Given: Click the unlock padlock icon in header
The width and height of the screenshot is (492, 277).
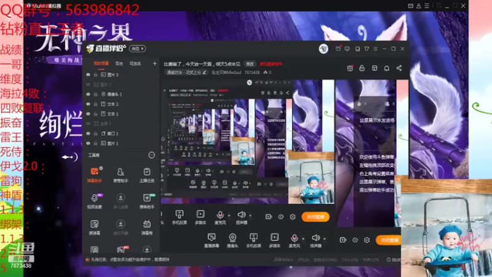Looking at the screenshot, I should 362,68.
